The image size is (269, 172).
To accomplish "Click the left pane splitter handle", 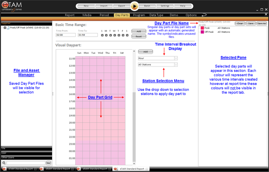I will click(x=53, y=94).
